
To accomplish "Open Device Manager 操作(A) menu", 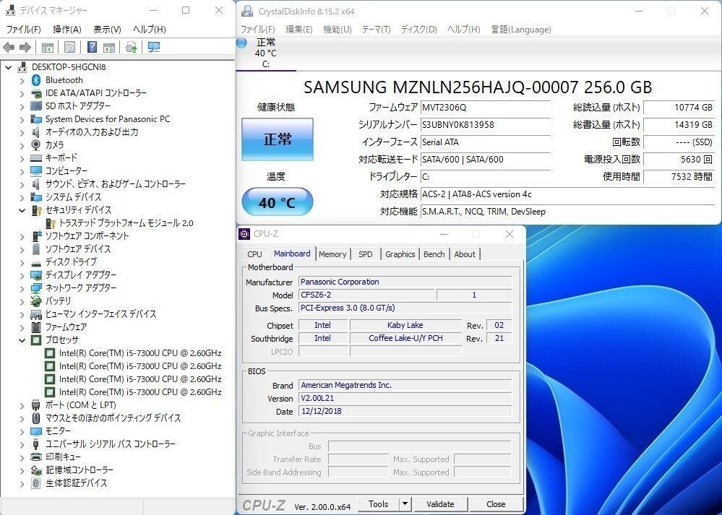I will tap(67, 30).
